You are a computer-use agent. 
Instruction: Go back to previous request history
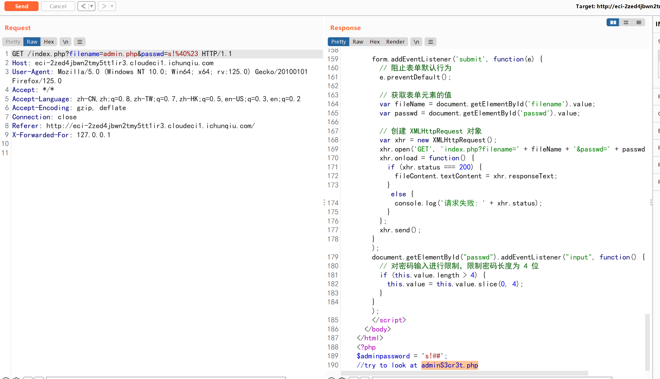click(x=83, y=6)
